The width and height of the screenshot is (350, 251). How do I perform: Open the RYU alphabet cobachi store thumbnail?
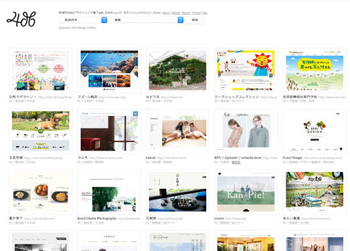[x=246, y=131]
